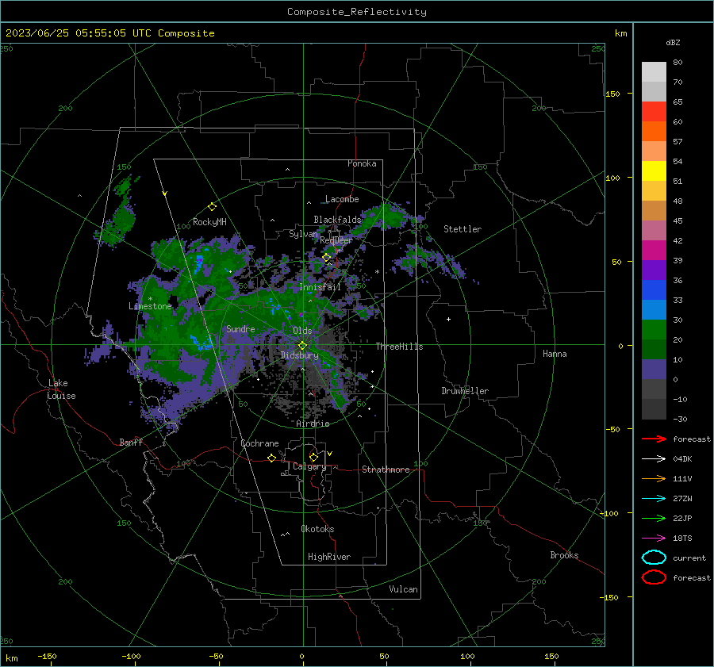Click the red forecast arrow legend icon

point(654,439)
